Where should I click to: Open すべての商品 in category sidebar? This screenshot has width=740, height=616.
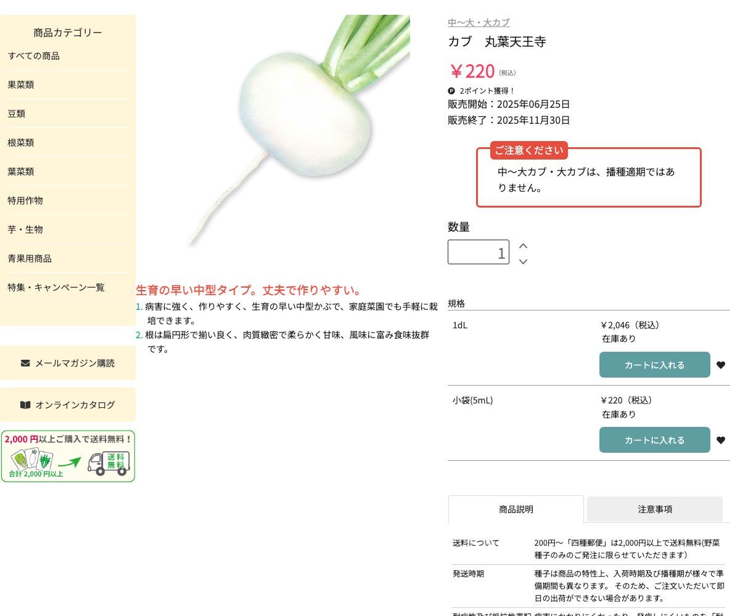(34, 56)
